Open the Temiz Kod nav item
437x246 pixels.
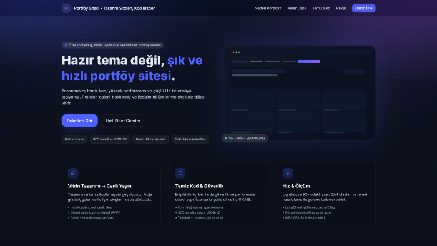pyautogui.click(x=321, y=8)
